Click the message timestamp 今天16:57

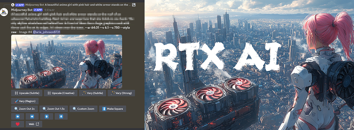coord(49,10)
